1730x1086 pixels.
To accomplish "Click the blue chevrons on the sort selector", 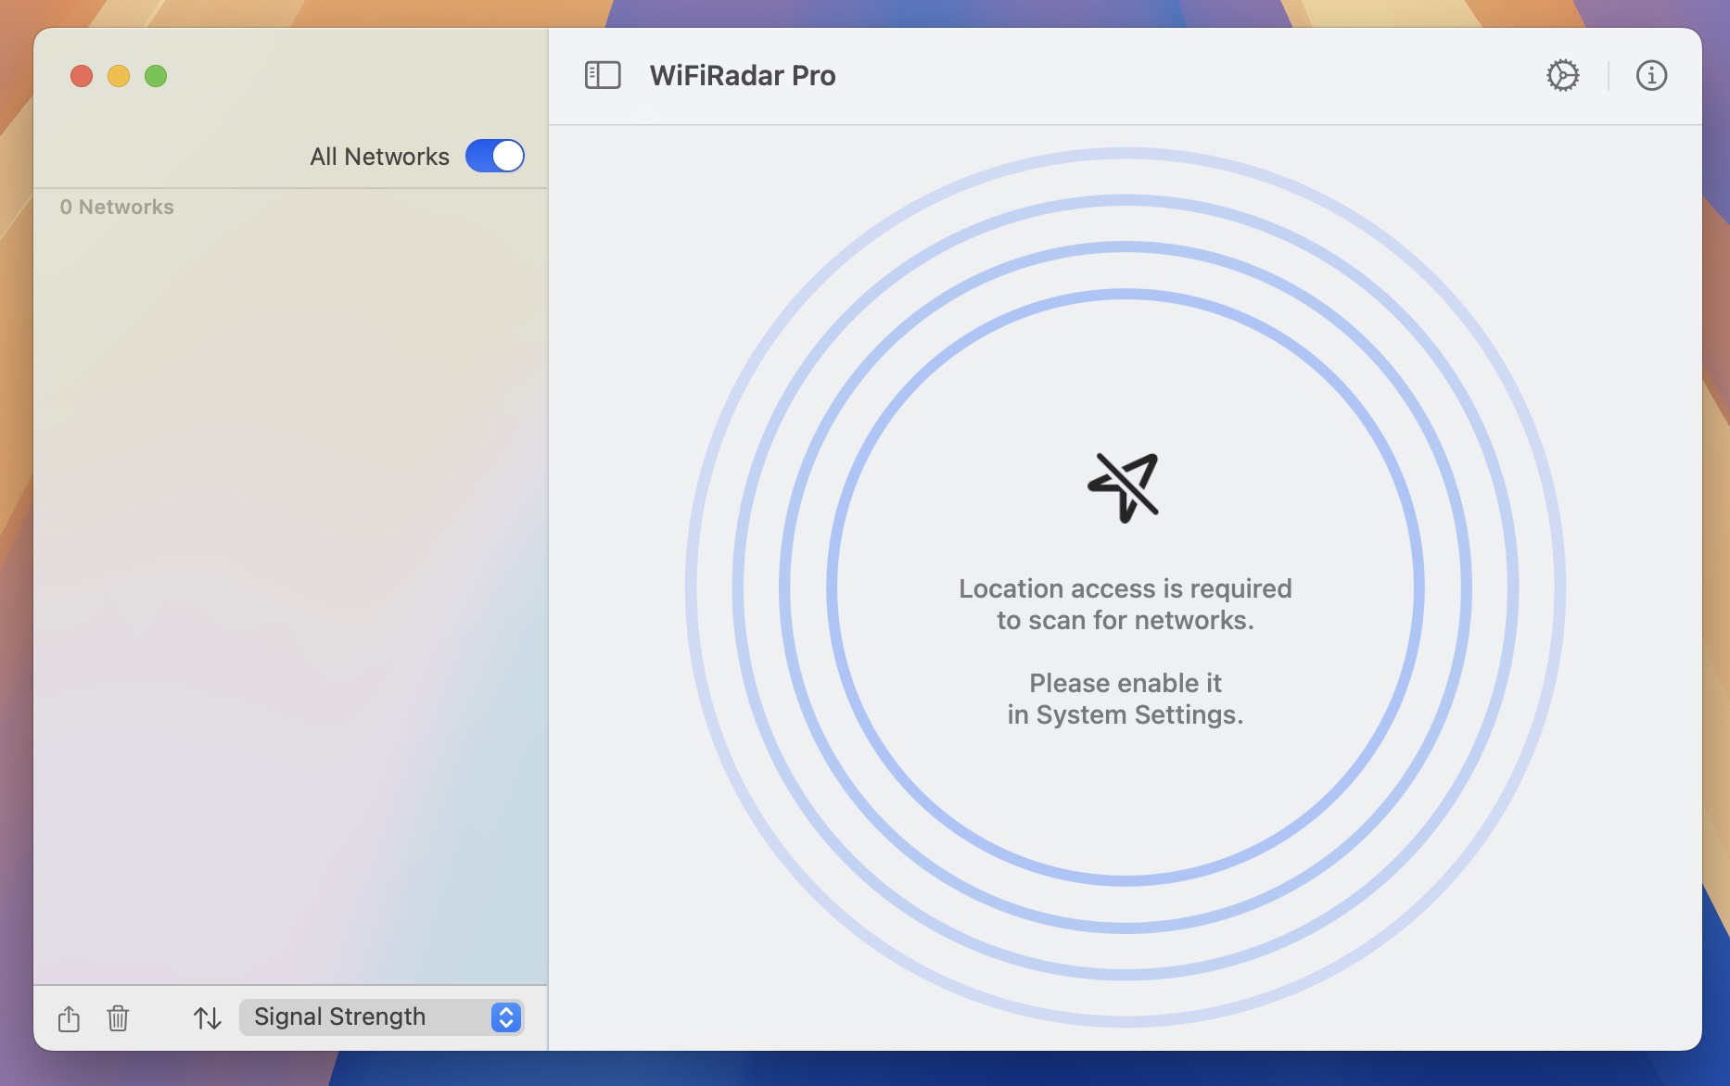I will [x=504, y=1017].
